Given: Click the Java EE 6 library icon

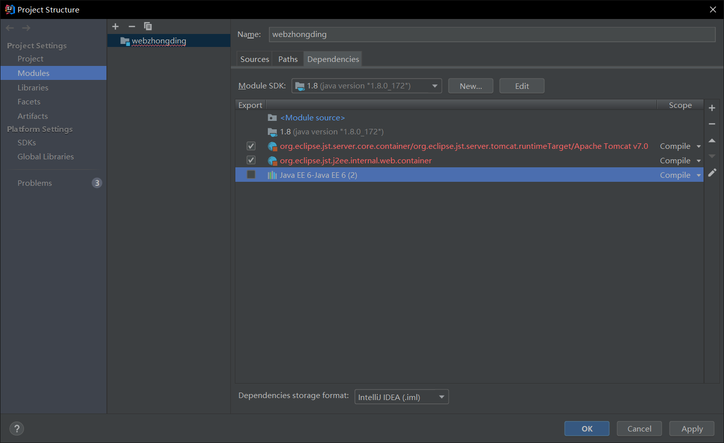Looking at the screenshot, I should click(x=272, y=175).
